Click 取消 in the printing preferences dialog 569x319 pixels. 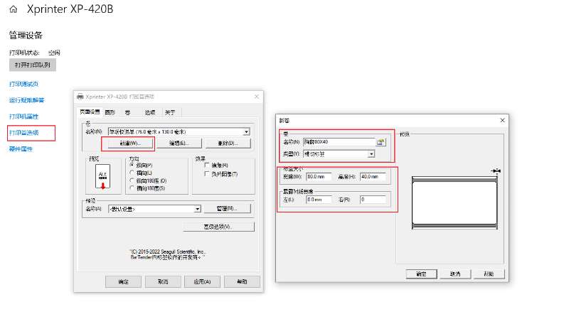(x=163, y=281)
